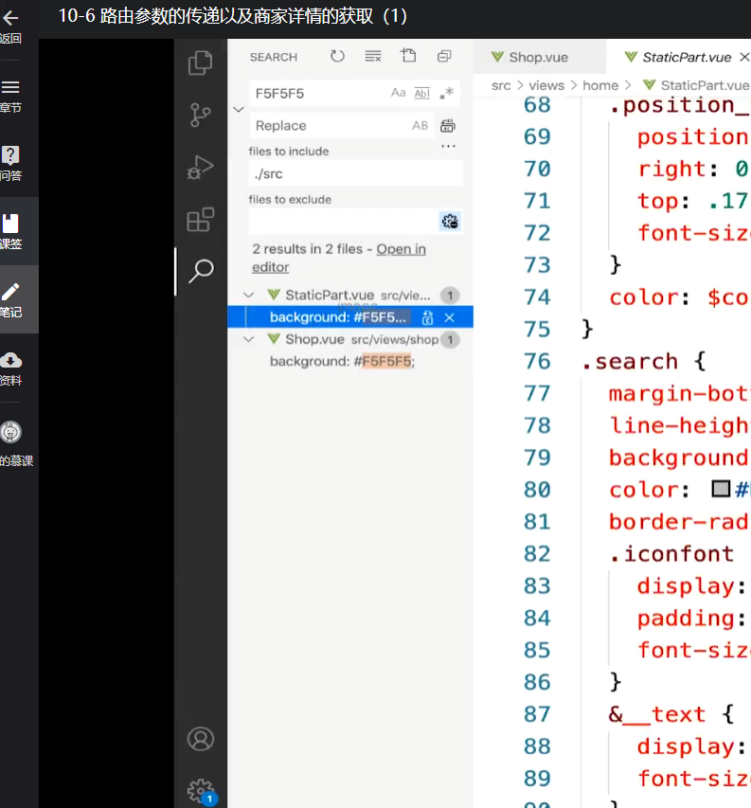Click color swatch on line 80
This screenshot has width=751, height=808.
(721, 489)
